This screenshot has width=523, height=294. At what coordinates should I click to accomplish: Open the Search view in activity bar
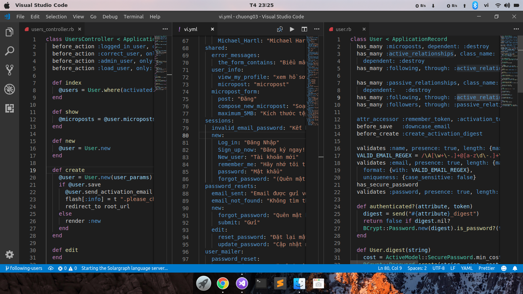click(x=10, y=51)
